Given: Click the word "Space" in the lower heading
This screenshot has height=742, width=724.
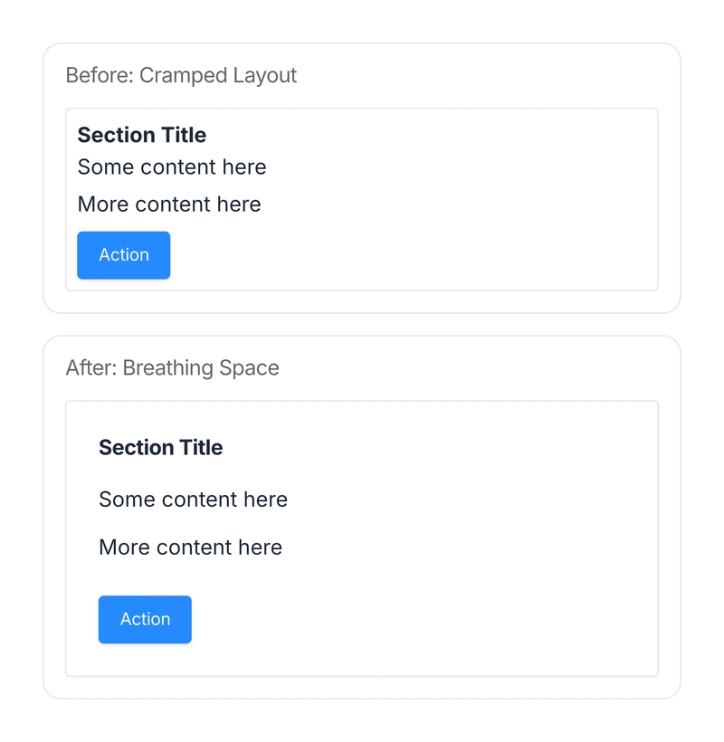Looking at the screenshot, I should pyautogui.click(x=250, y=368).
